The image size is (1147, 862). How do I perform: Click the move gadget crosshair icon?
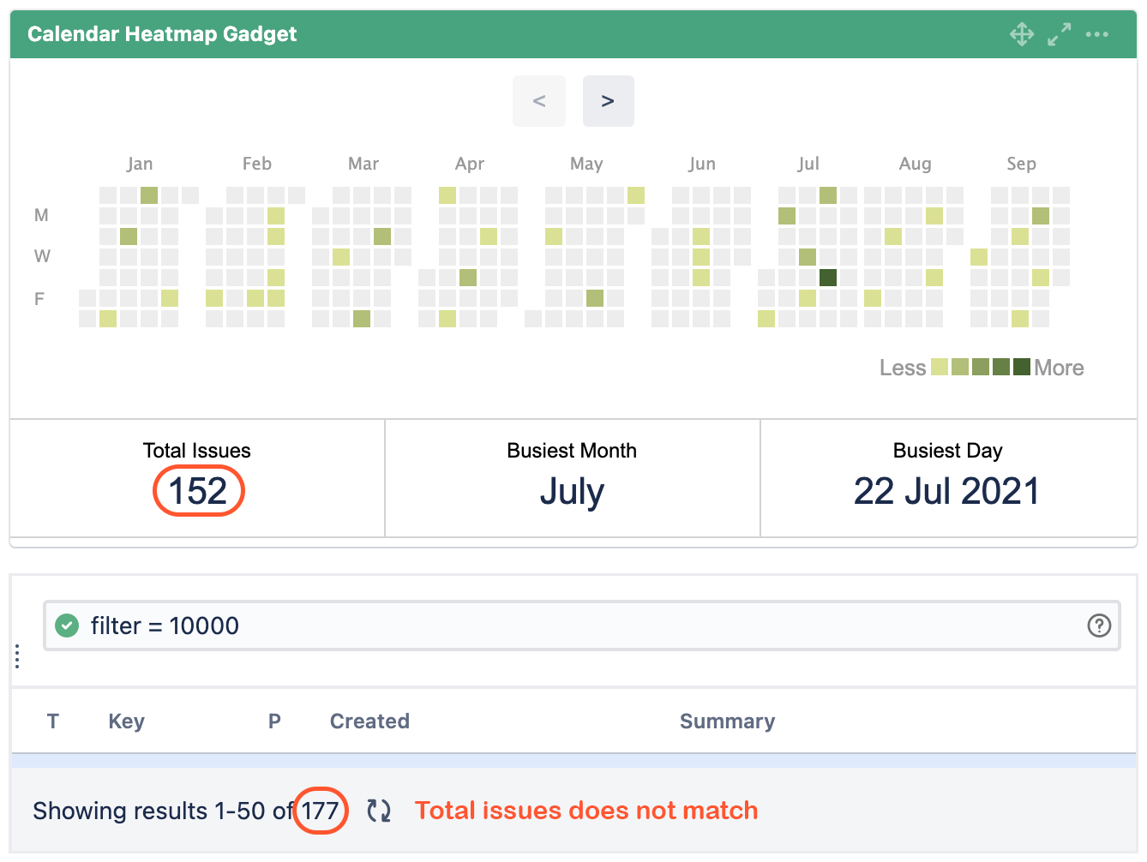click(1021, 34)
